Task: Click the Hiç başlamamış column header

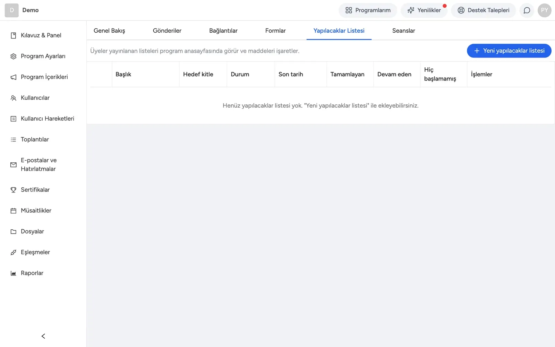Action: [444, 74]
